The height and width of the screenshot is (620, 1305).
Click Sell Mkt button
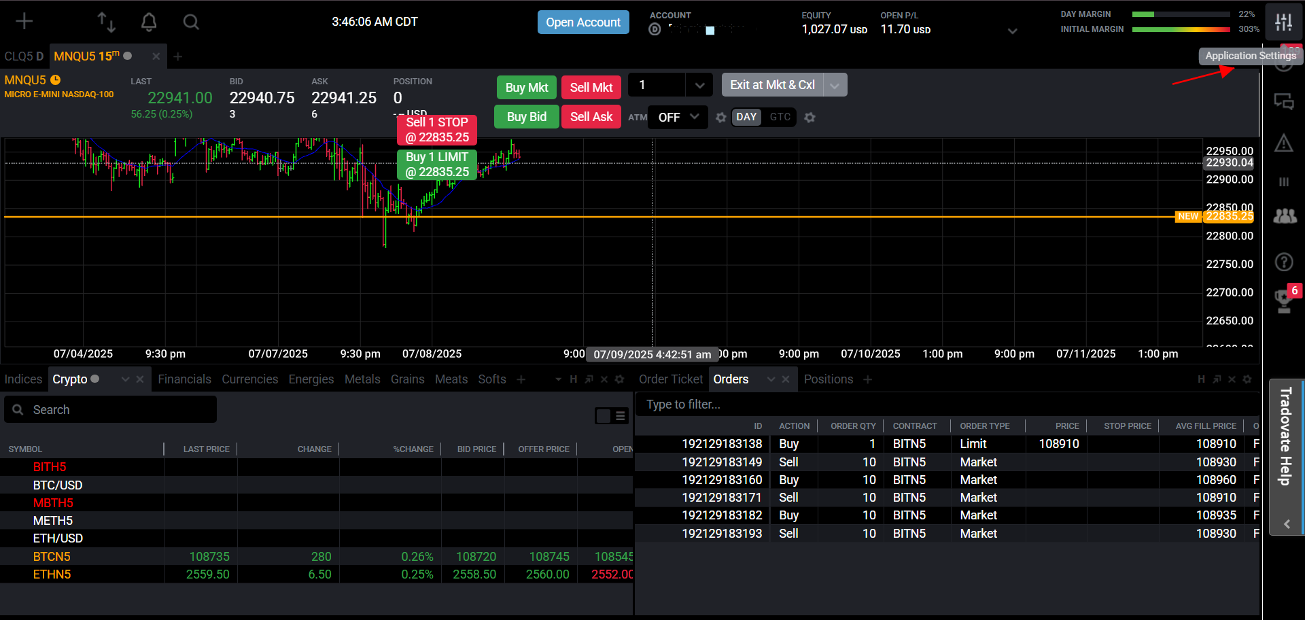pyautogui.click(x=591, y=87)
